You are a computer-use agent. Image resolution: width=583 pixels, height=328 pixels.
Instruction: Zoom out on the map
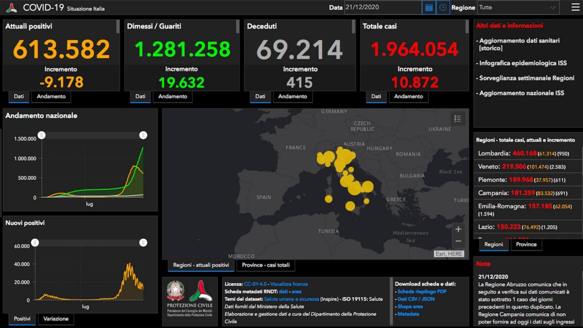(x=458, y=241)
